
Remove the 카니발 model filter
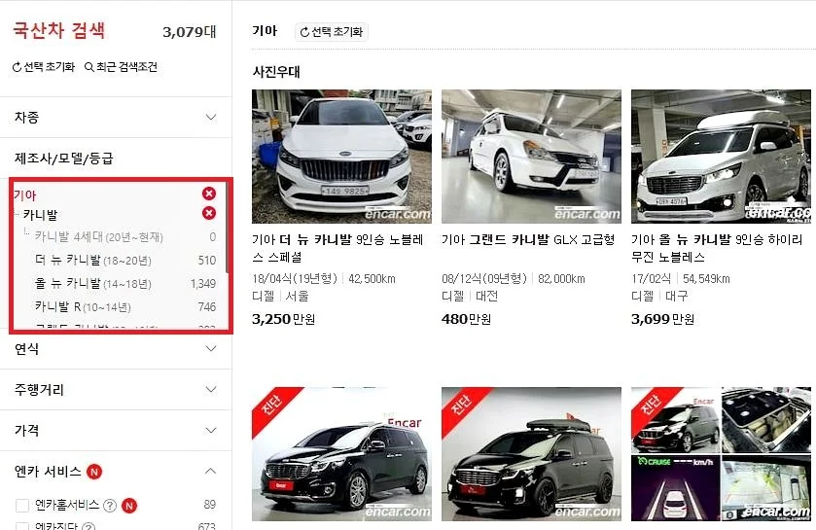pyautogui.click(x=209, y=213)
